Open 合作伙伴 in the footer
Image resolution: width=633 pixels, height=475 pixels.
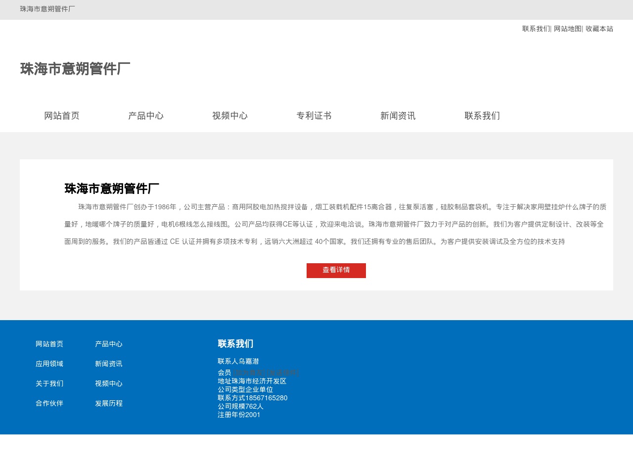[x=49, y=403]
